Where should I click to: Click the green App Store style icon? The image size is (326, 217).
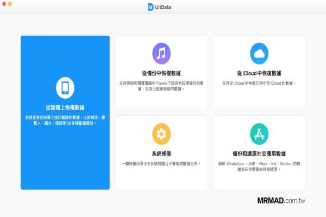pos(259,134)
